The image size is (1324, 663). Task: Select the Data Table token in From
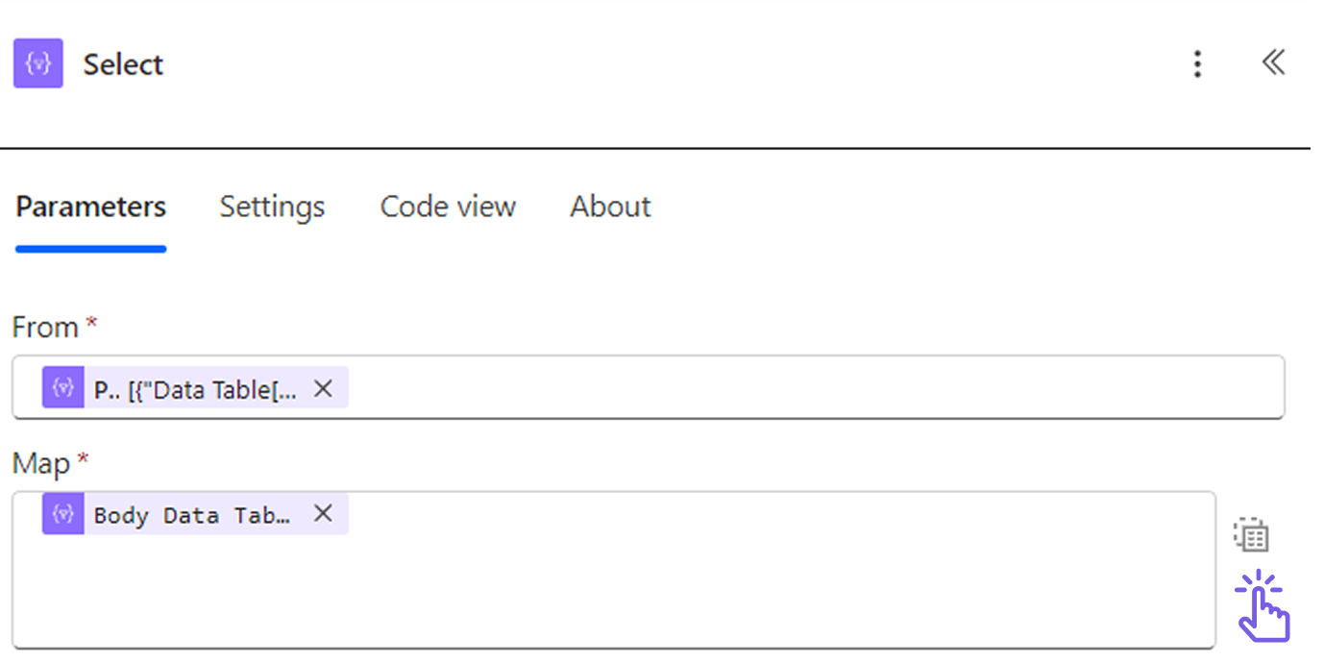pyautogui.click(x=196, y=389)
